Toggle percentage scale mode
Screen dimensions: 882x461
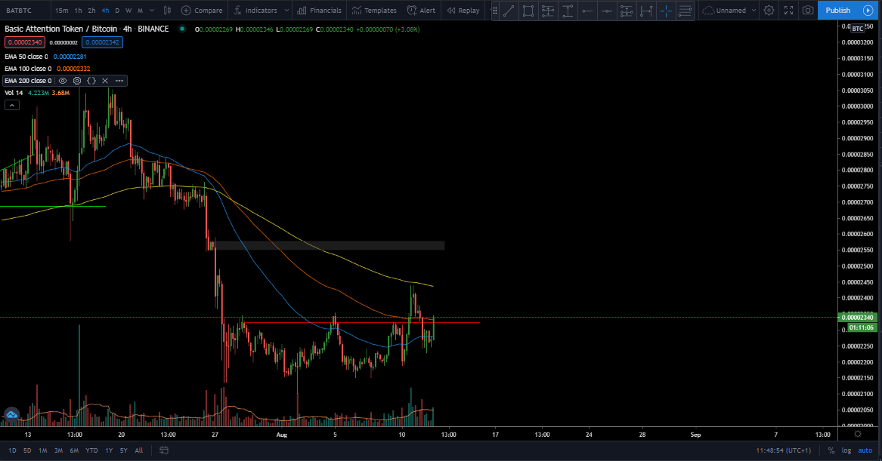(831, 450)
